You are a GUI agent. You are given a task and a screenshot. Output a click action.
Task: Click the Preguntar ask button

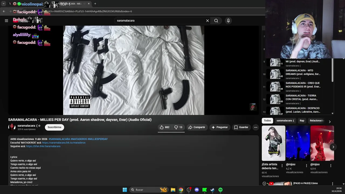(x=220, y=127)
